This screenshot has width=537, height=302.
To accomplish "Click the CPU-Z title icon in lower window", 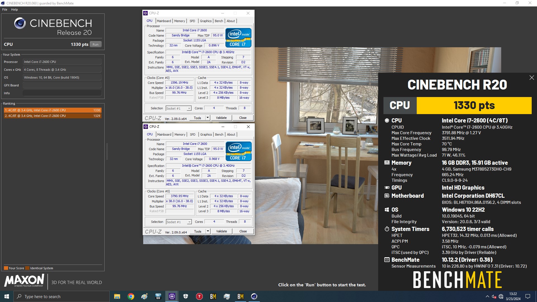I will 146,127.
